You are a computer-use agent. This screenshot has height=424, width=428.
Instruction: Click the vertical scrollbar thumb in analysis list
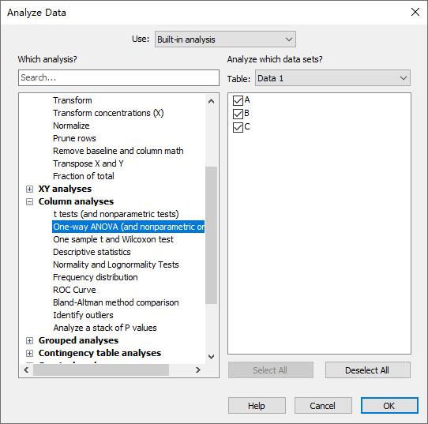(211, 235)
